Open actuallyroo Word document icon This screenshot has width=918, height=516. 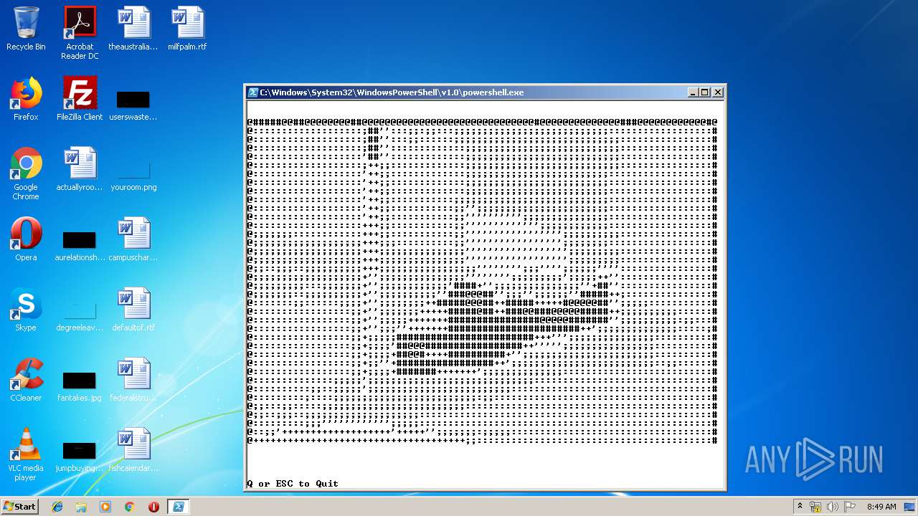[x=80, y=169]
